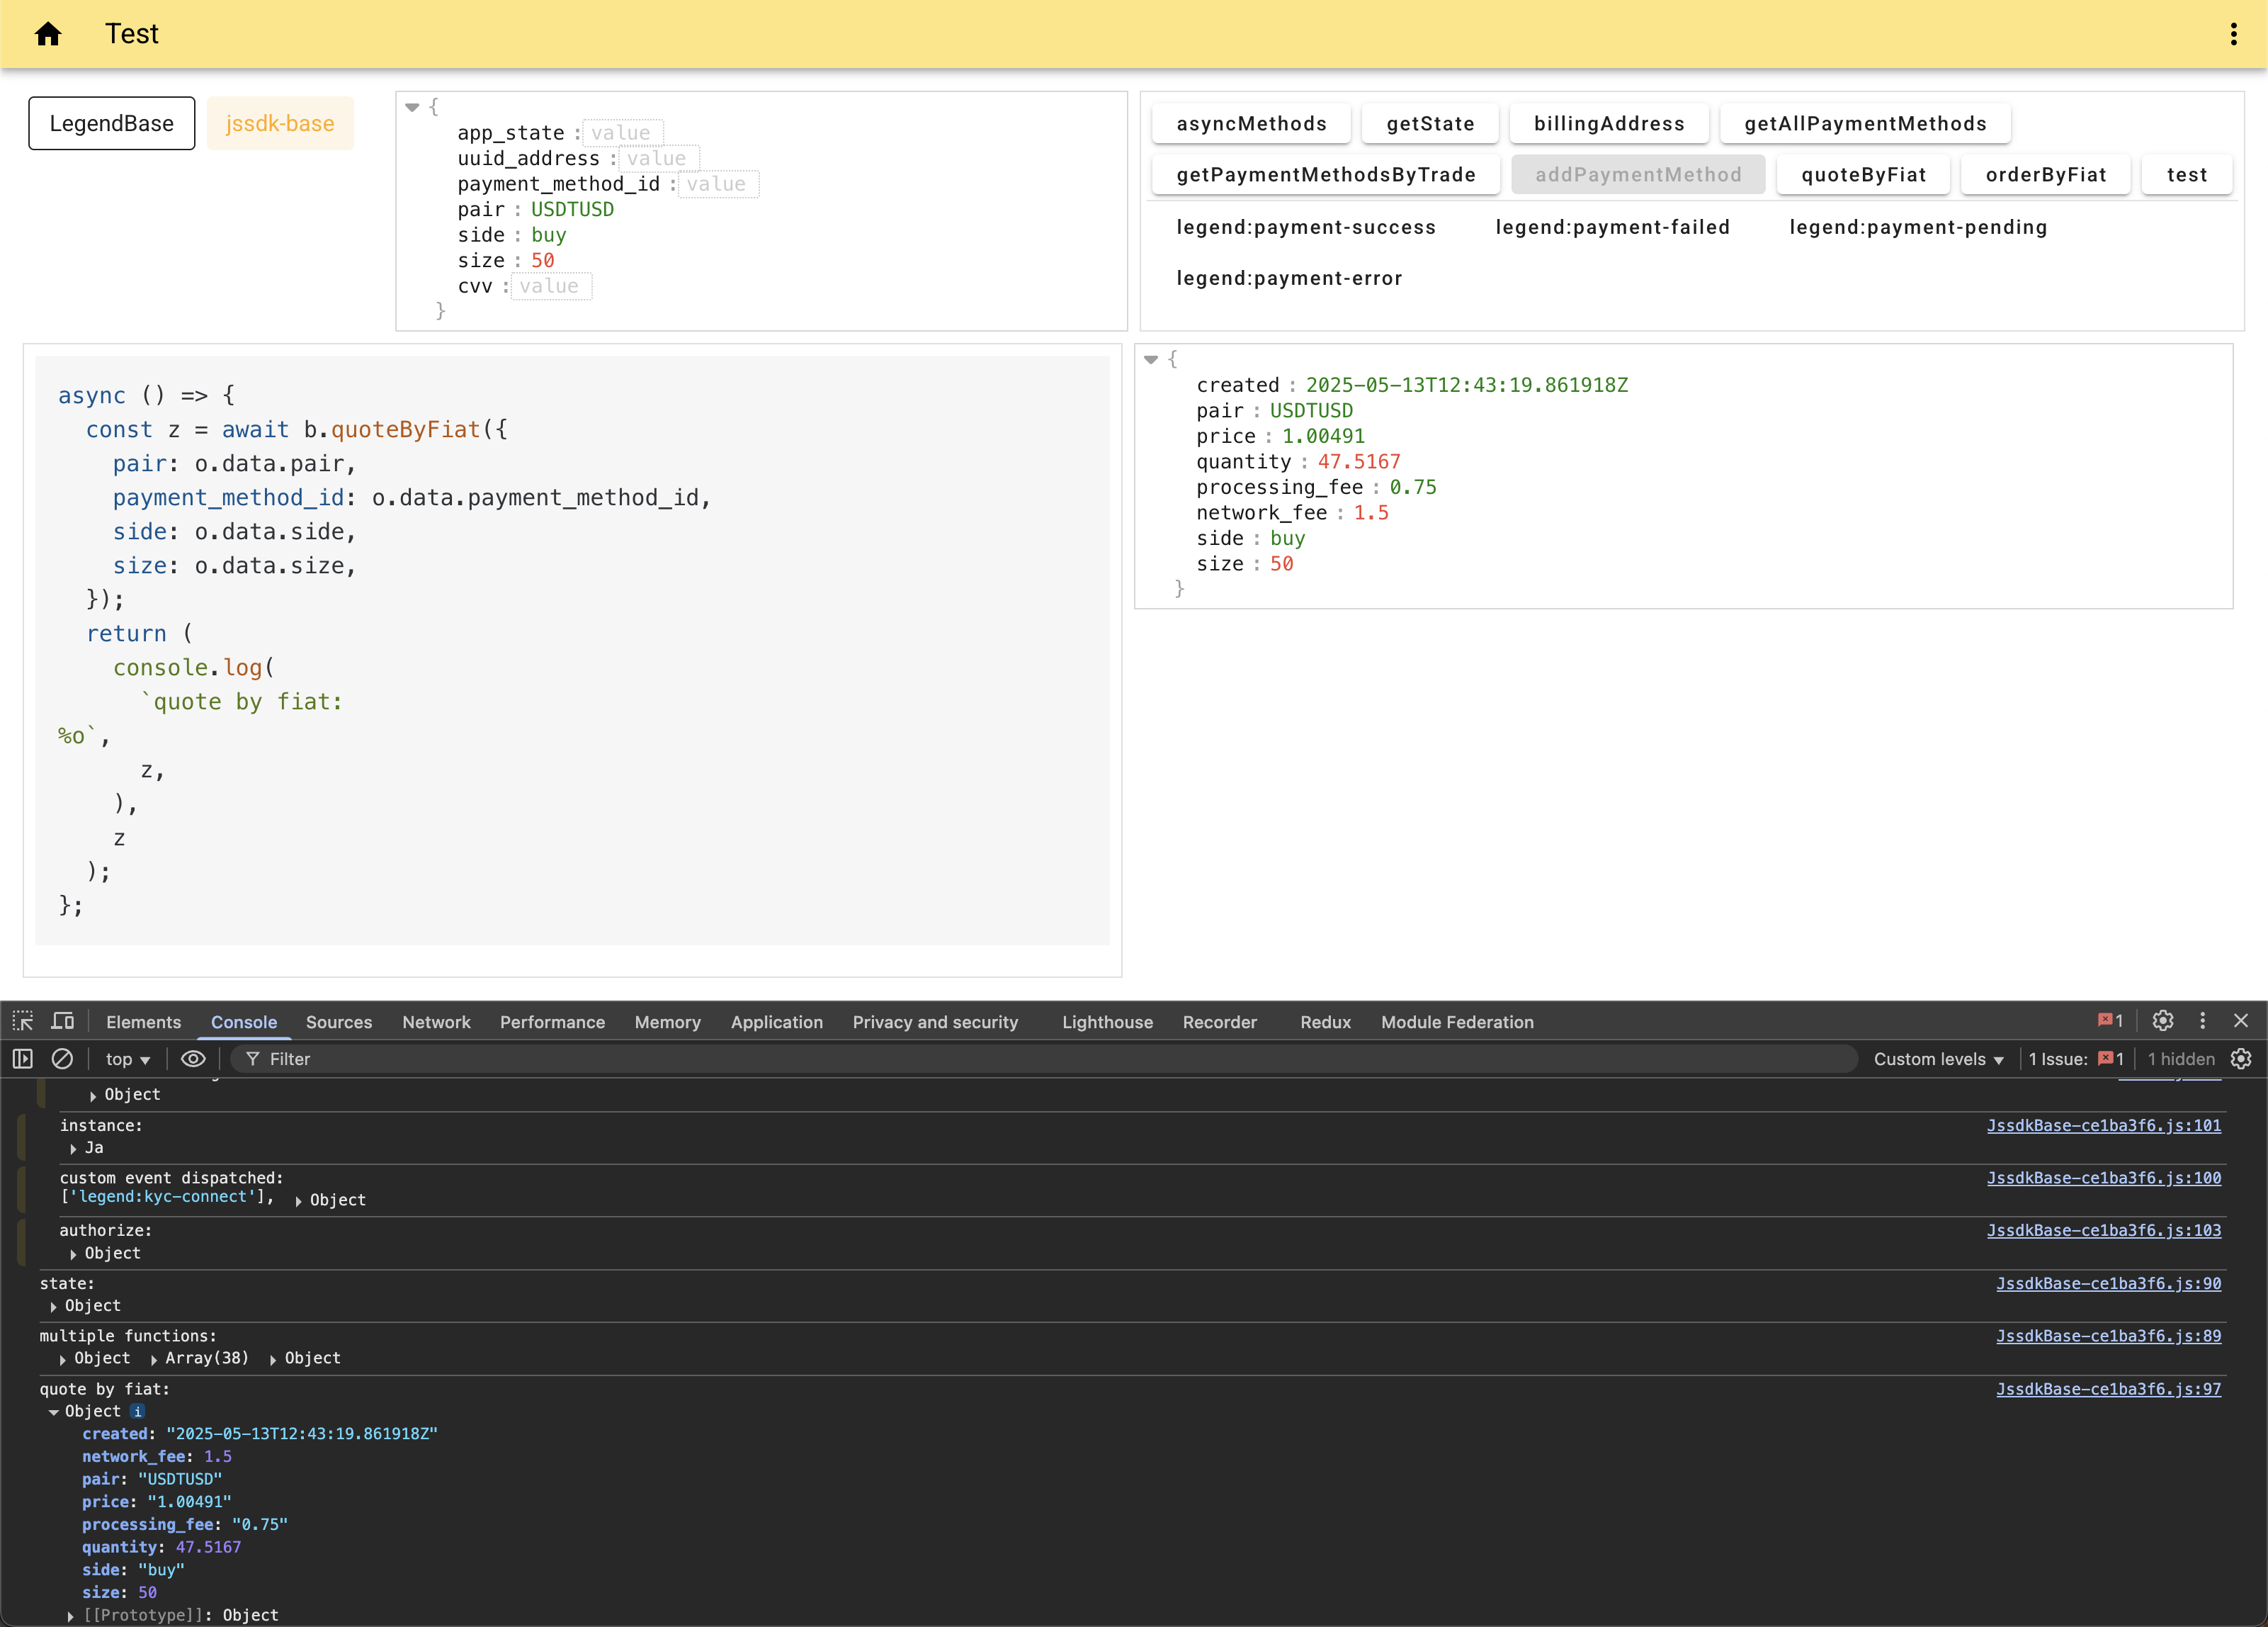The width and height of the screenshot is (2268, 1627).
Task: Edit the payment_method_id value field
Action: [x=718, y=184]
